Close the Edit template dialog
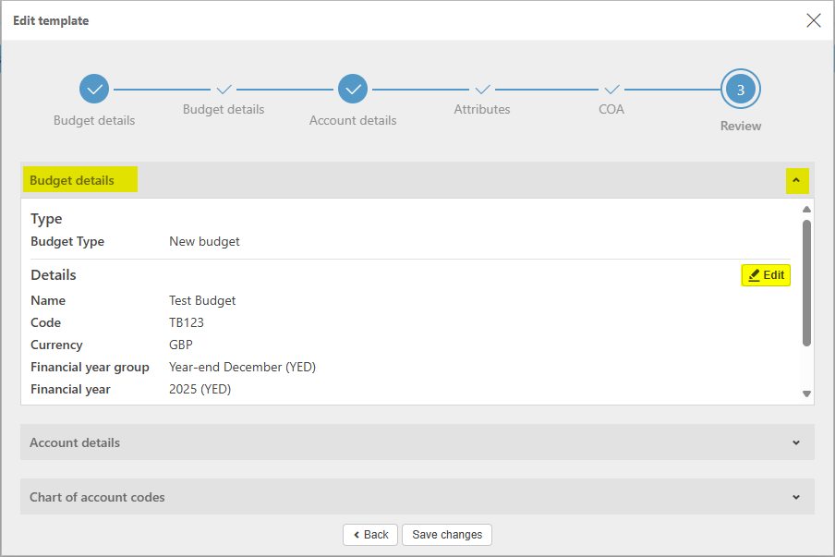 813,20
